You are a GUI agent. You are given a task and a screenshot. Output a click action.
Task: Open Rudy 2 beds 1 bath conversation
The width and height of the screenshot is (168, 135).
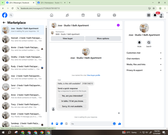pyautogui.click(x=23, y=68)
